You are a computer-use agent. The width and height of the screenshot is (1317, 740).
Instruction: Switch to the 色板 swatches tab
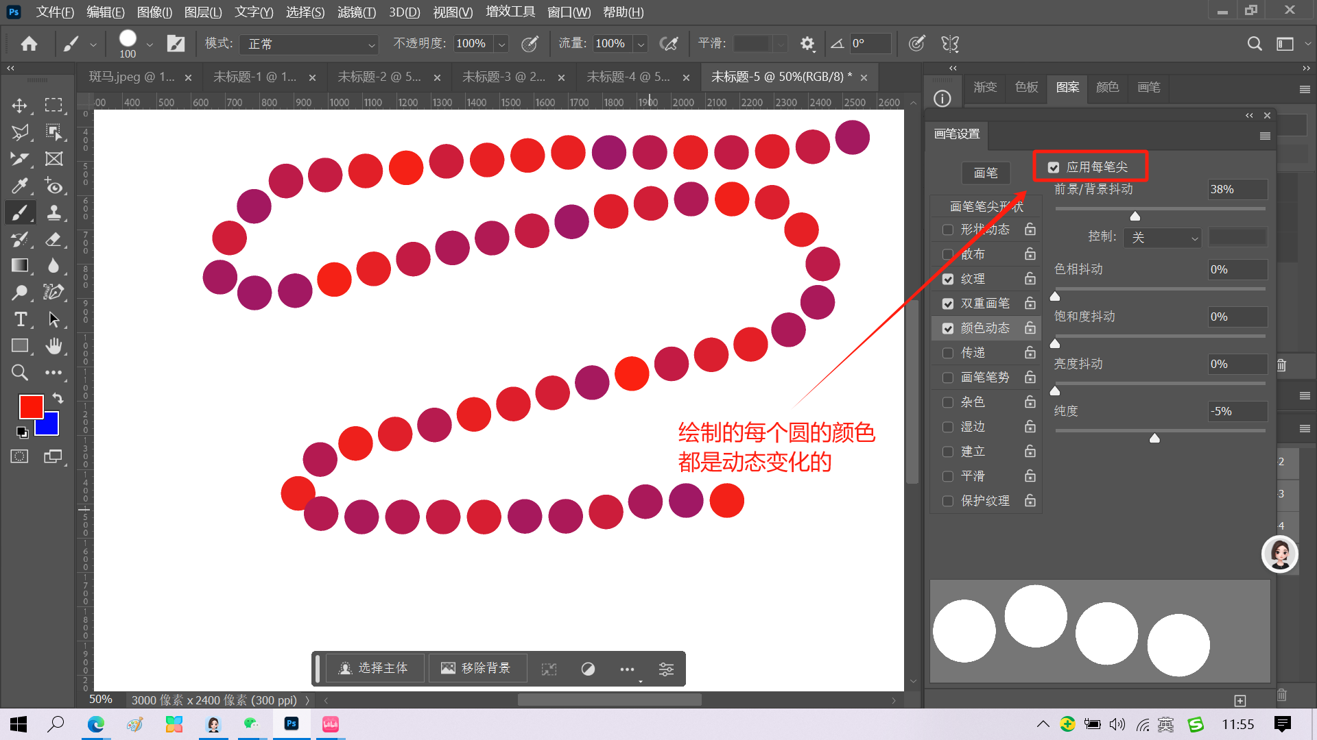pos(1026,87)
